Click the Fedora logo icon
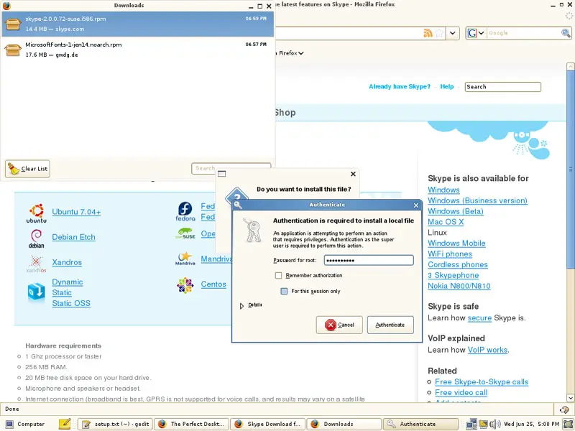575x431 pixels. [185, 212]
